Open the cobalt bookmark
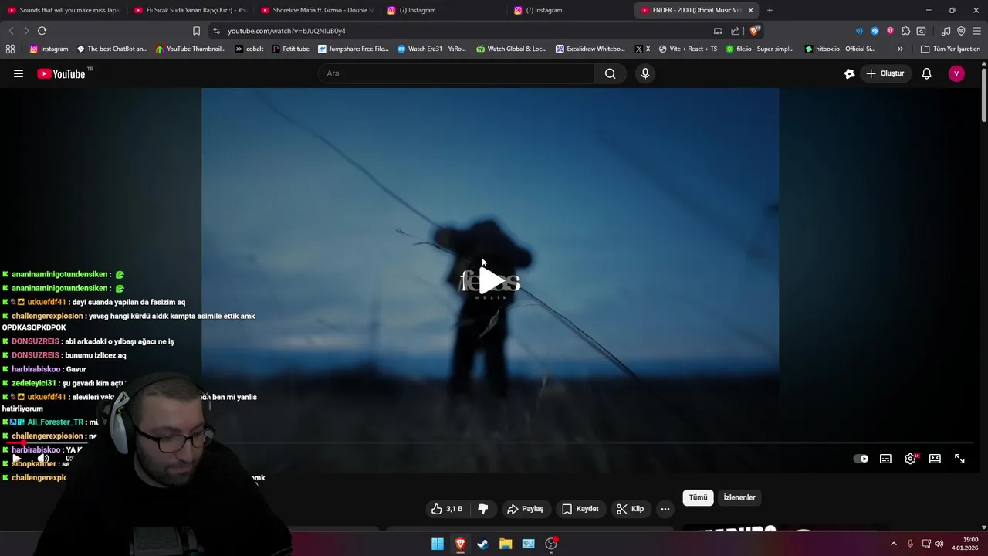This screenshot has width=988, height=556. pyautogui.click(x=249, y=49)
